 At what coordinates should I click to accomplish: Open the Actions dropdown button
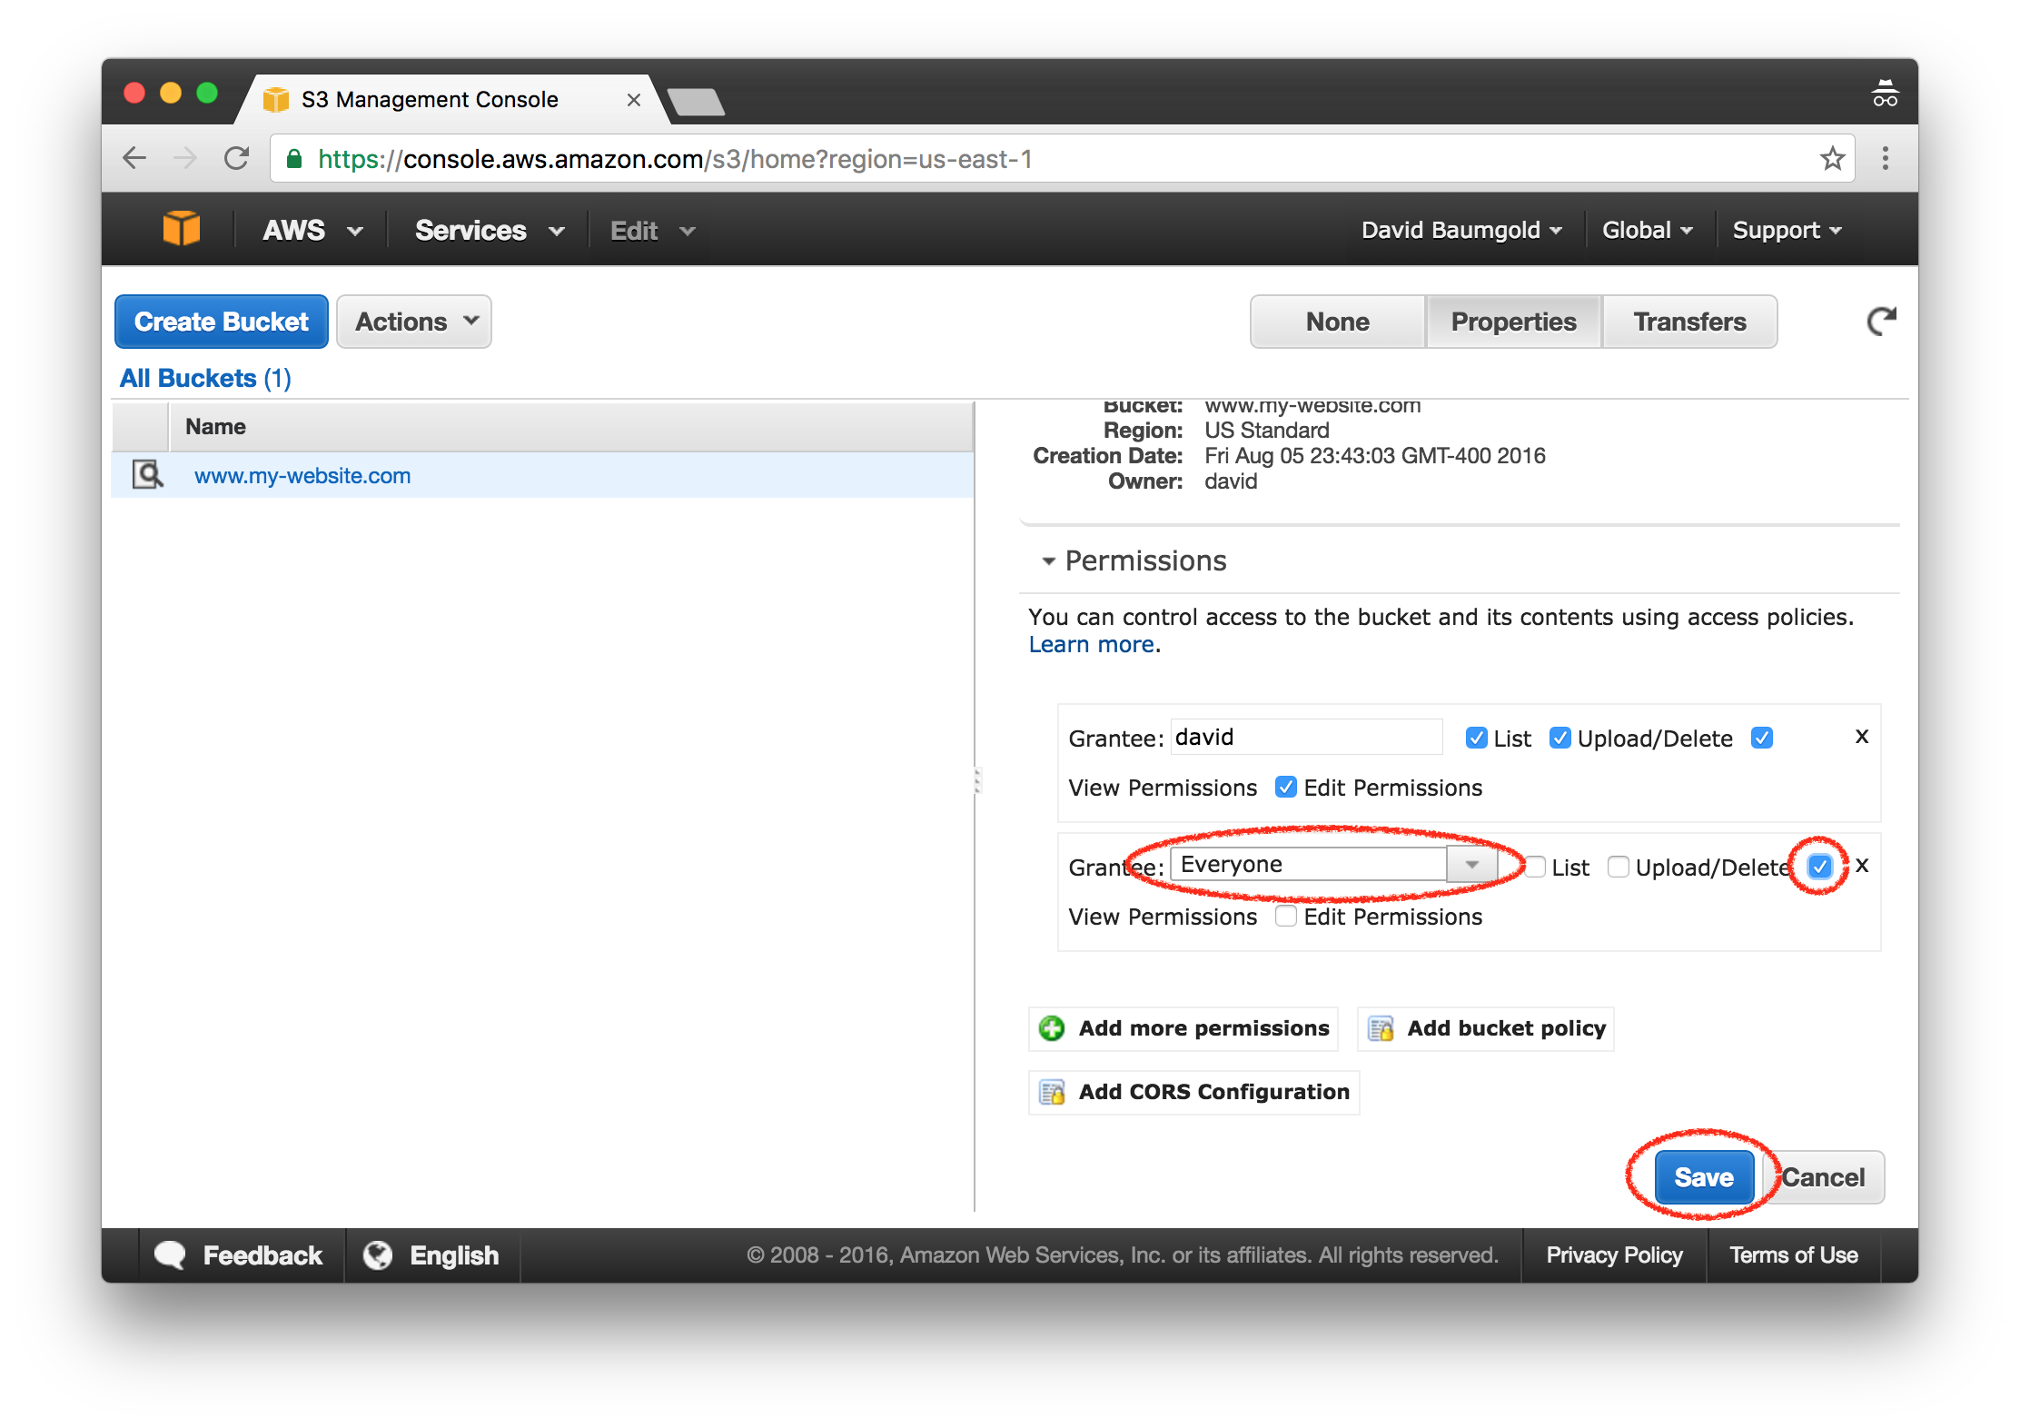pos(414,322)
